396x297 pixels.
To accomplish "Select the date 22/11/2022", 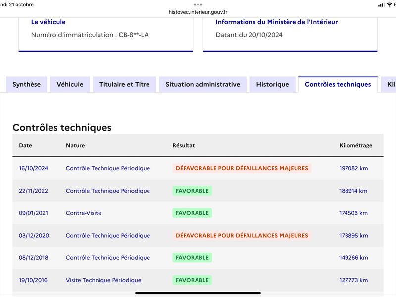I will click(x=33, y=191).
